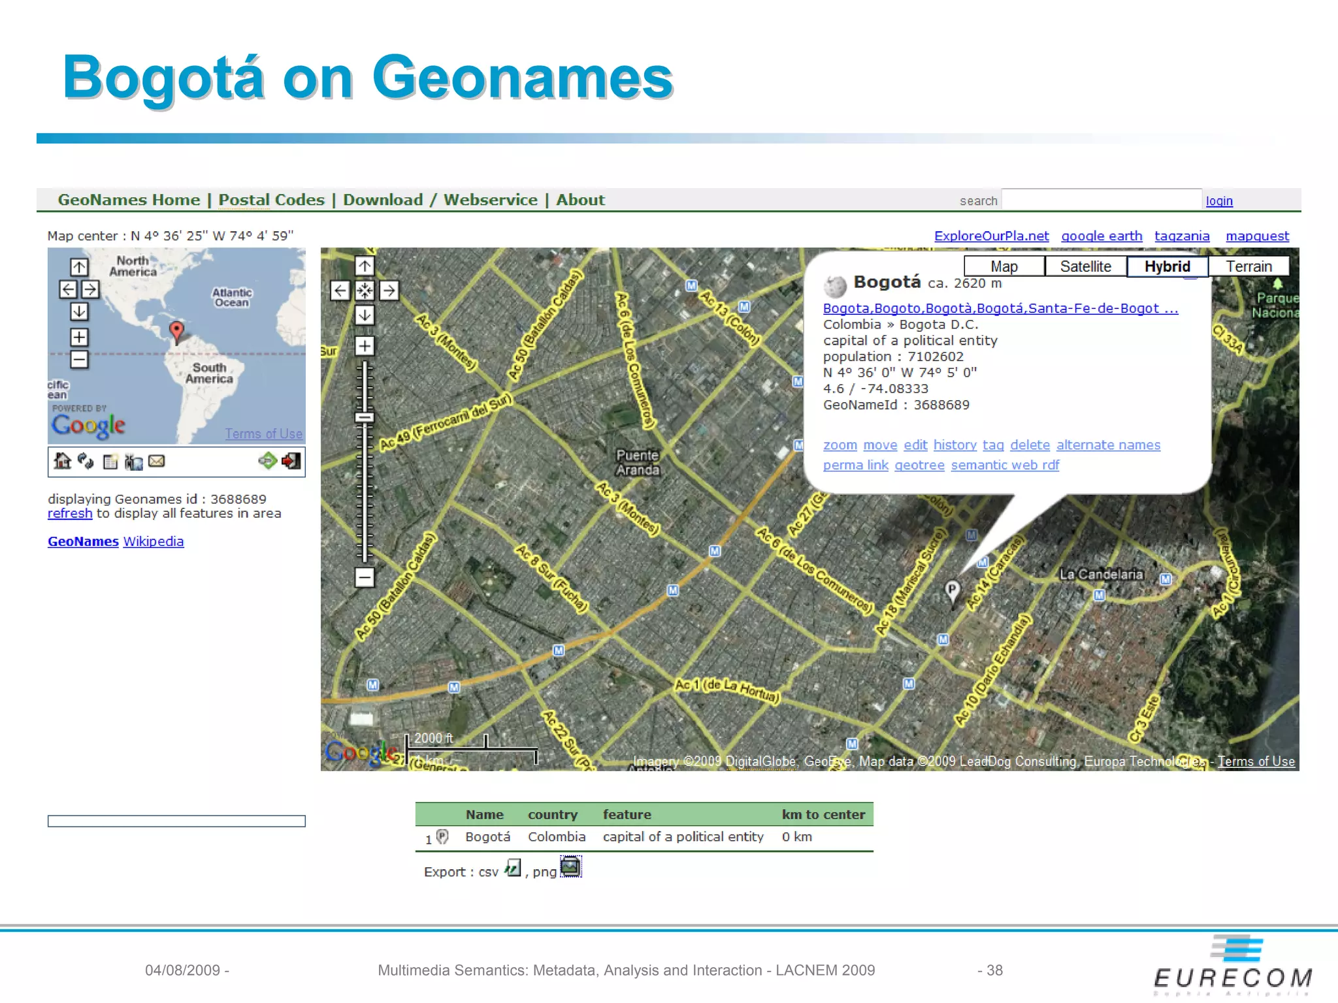Click the home icon under the mini map

[62, 461]
